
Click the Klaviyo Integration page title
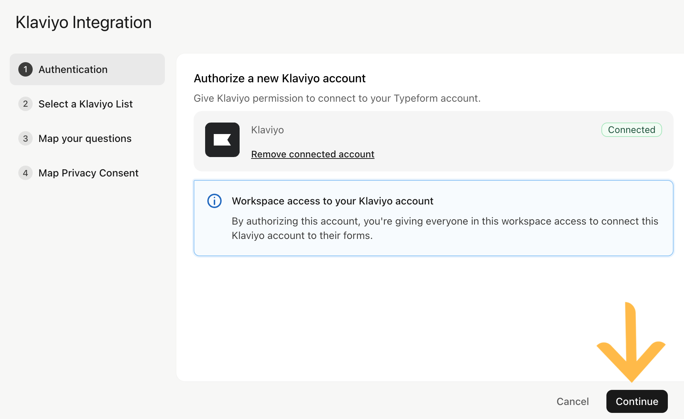84,22
